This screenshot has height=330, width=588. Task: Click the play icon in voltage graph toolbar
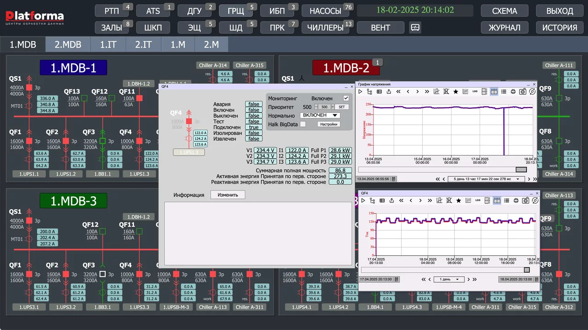pos(361,92)
